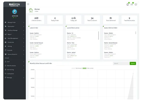Click the Autoupdate refresh icon

tap(6, 74)
